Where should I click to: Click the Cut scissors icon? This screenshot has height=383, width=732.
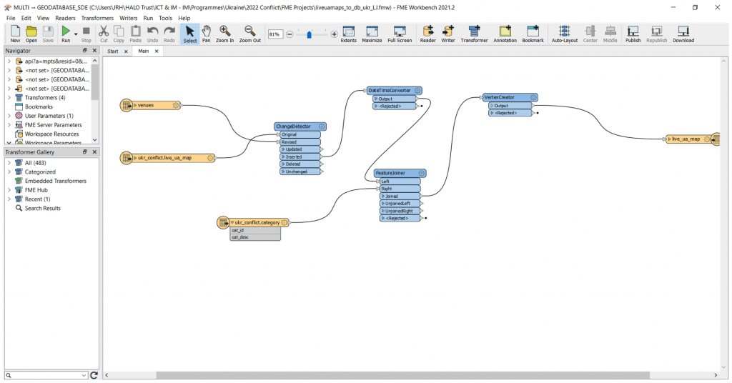[104, 34]
